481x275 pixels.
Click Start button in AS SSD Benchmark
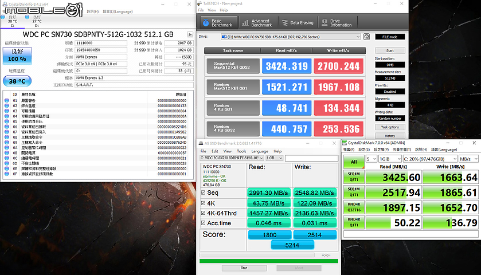coord(244,268)
